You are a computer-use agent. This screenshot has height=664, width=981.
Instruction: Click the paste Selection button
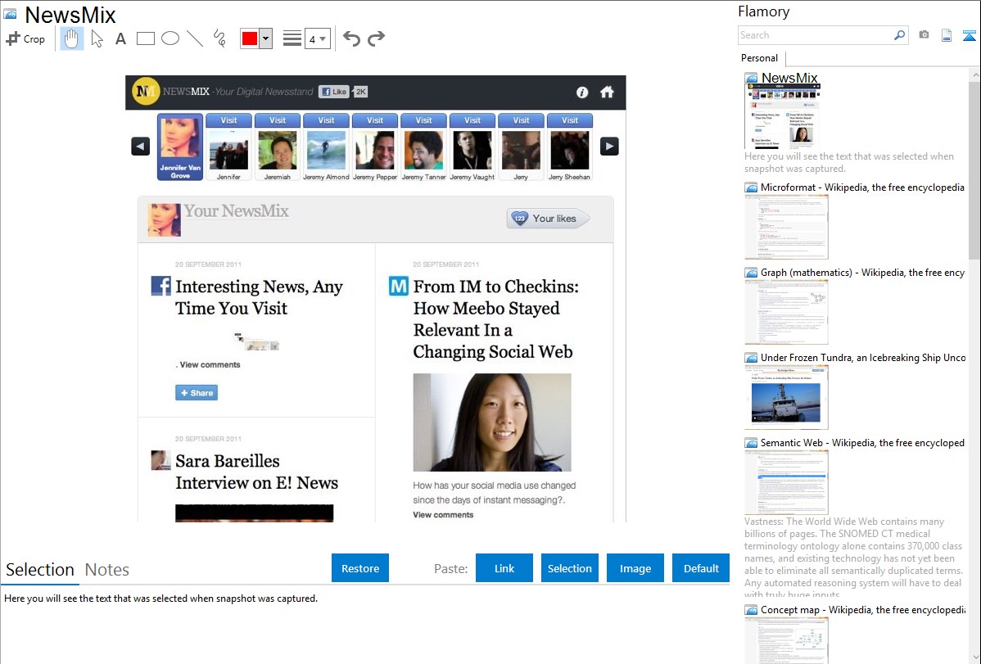tap(569, 568)
